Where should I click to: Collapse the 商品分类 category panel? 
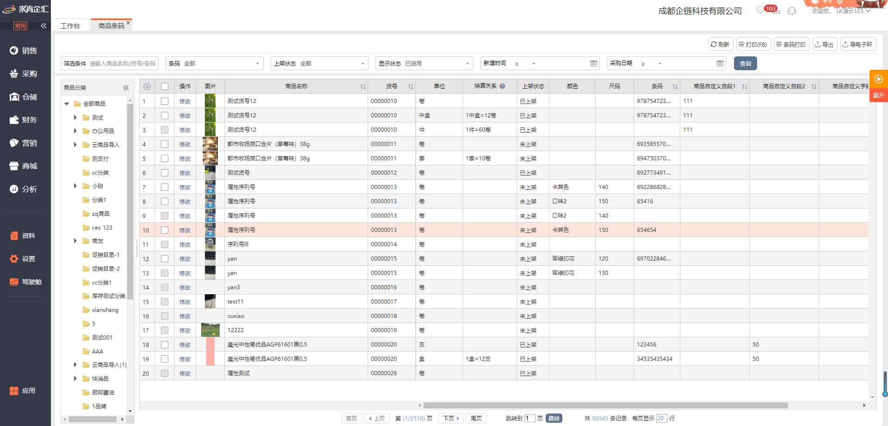tap(126, 88)
